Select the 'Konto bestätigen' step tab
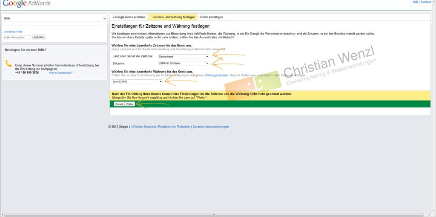 [212, 17]
